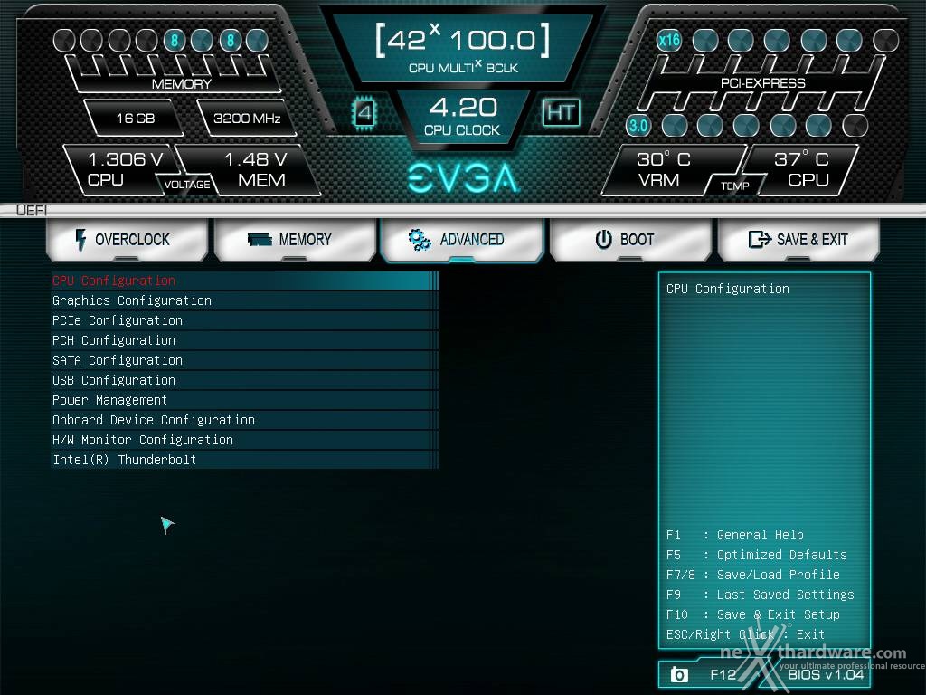Select the Advanced tab
This screenshot has height=695, width=926.
462,239
